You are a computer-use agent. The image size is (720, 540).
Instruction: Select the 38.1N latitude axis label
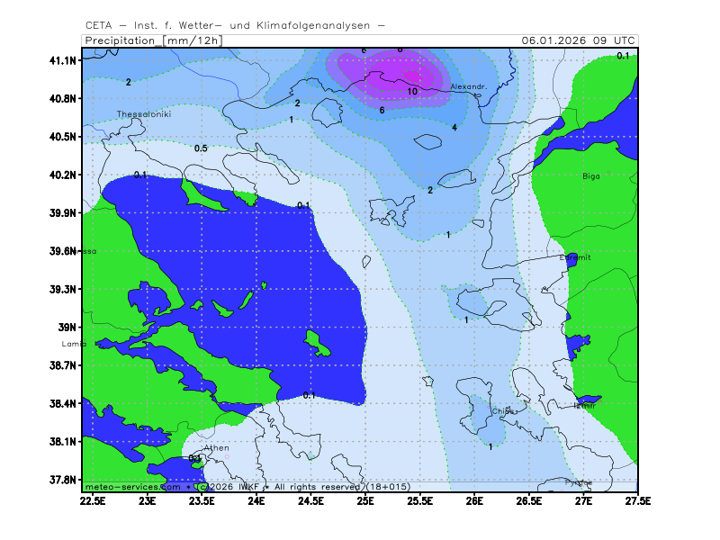tap(63, 442)
